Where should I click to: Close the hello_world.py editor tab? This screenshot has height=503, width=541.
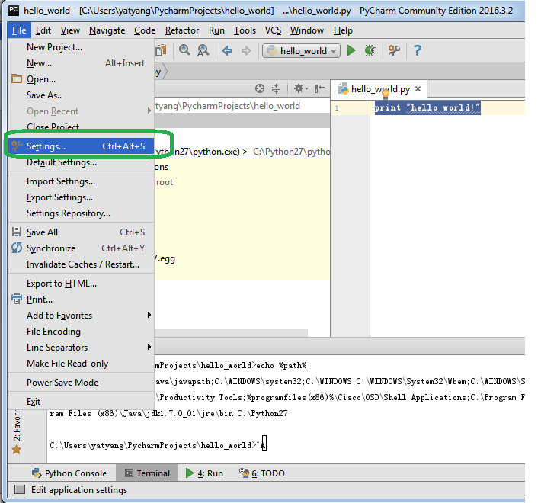point(418,89)
